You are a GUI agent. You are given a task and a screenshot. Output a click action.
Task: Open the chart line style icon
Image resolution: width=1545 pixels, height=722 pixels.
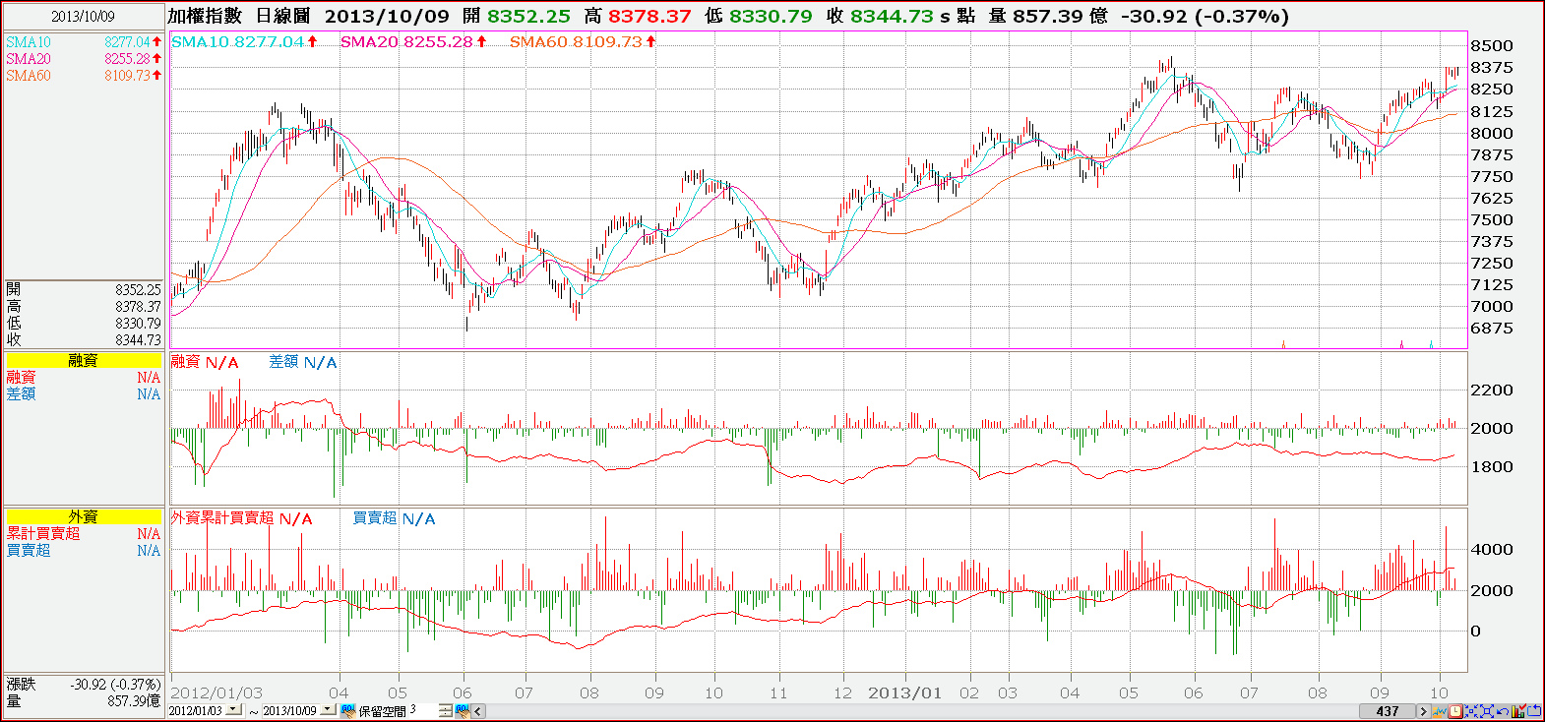1440,711
